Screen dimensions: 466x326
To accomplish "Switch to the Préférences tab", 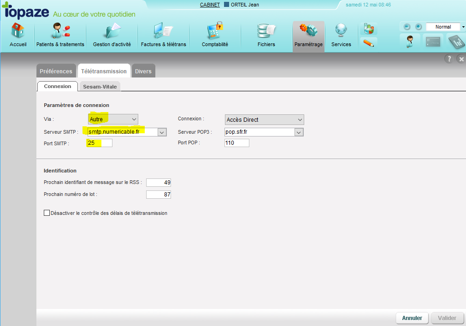I will [x=56, y=71].
